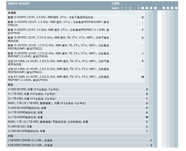Select the hot-swap RAID1 row with code P
The height and width of the screenshot is (151, 186).
48,122
